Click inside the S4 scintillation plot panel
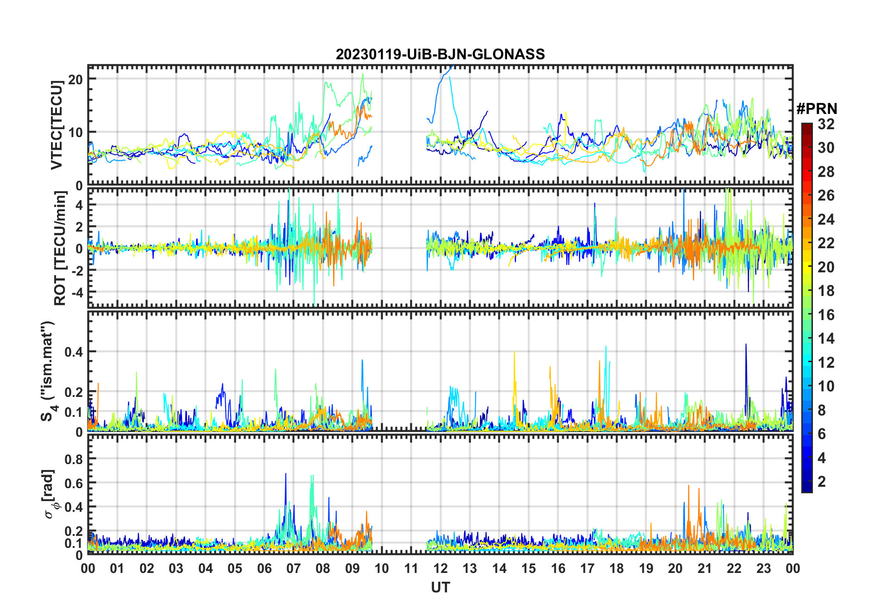The width and height of the screenshot is (881, 616). click(440, 371)
